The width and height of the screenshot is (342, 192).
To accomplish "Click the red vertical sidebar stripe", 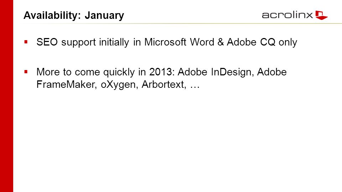I will coord(6,96).
